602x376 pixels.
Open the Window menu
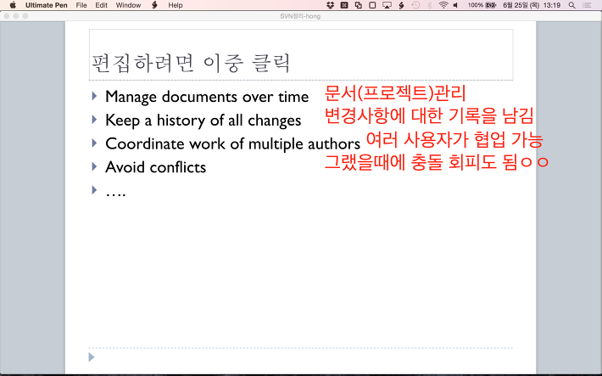(128, 5)
